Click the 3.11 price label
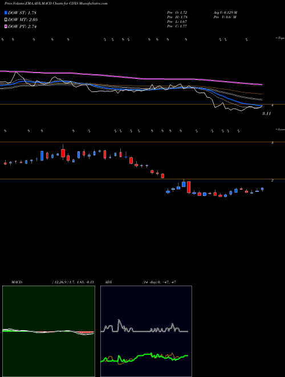Screen dimensions: 285x377 [266, 114]
